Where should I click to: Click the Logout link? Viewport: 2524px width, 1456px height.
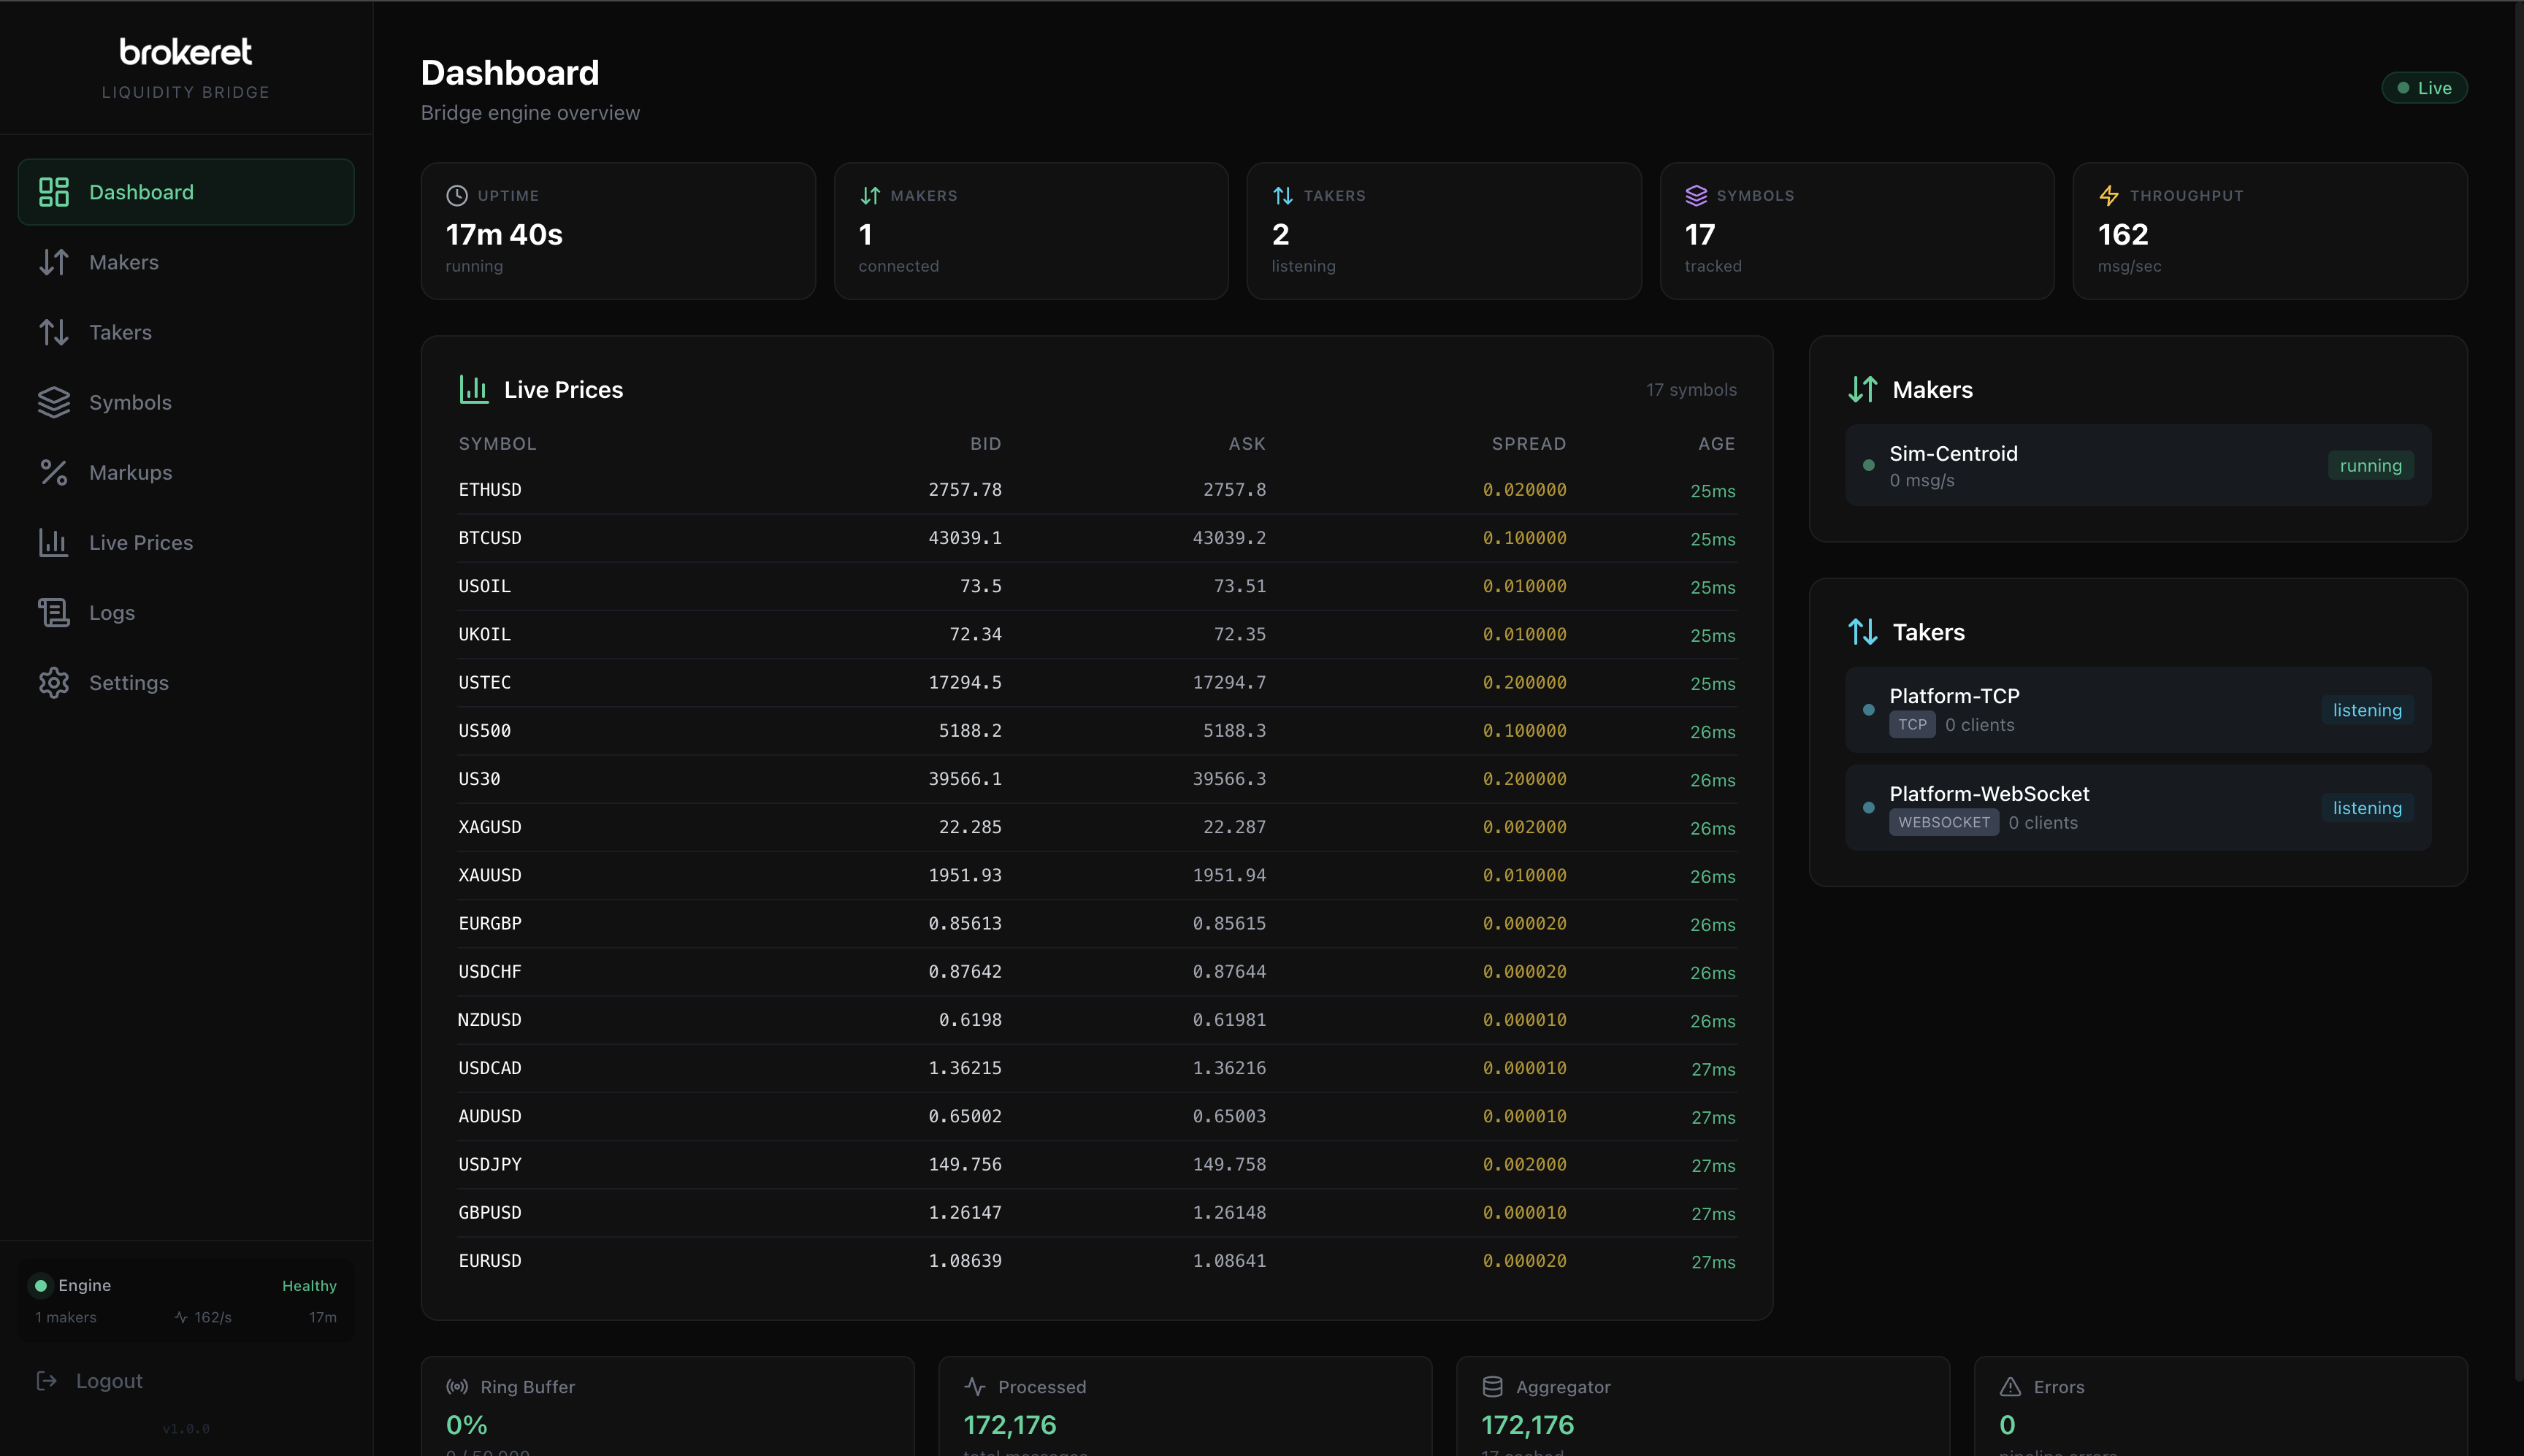pos(109,1380)
